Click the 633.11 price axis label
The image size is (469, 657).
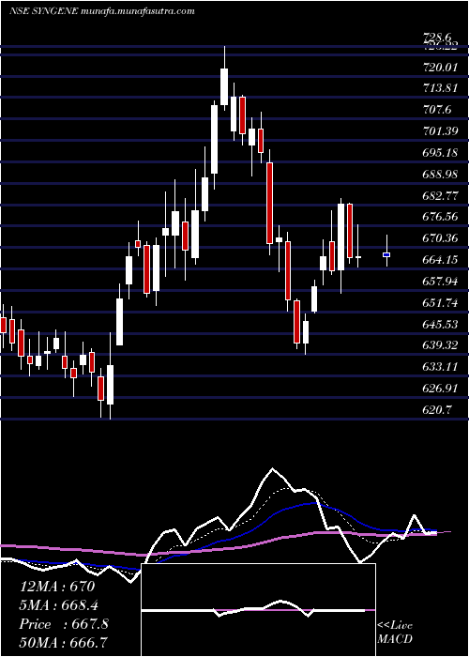click(x=440, y=368)
